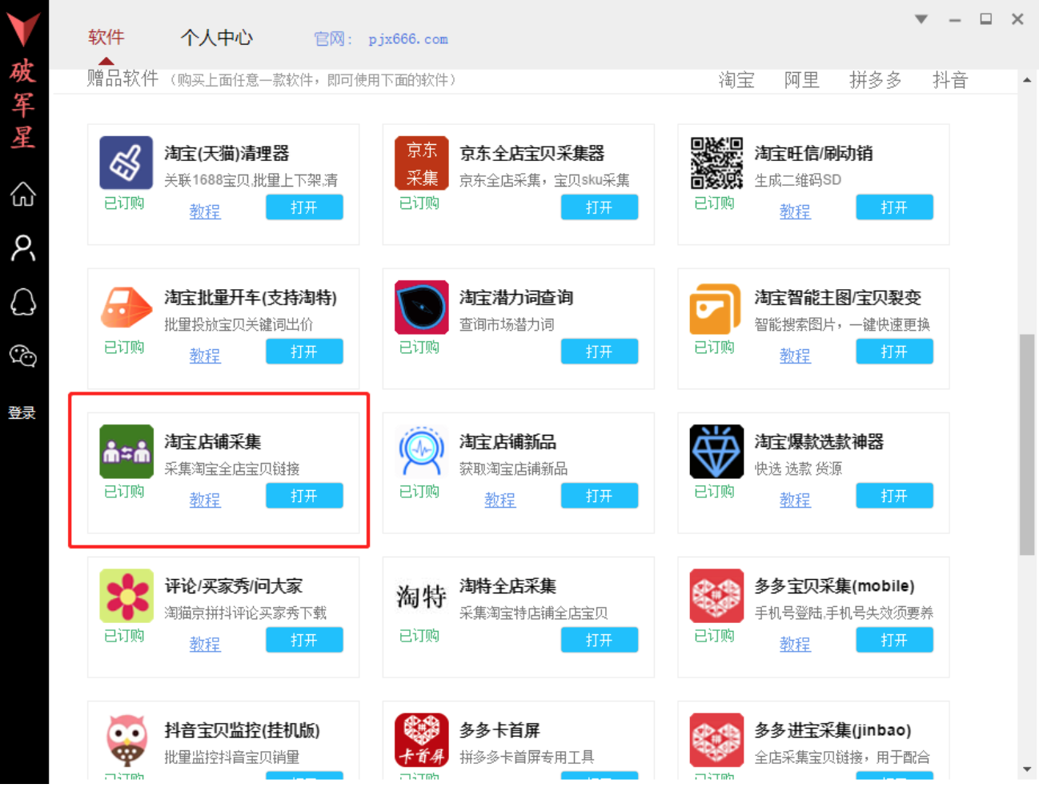The width and height of the screenshot is (1039, 788).
Task: Click the scrollbar down arrow
Action: pos(1027,770)
